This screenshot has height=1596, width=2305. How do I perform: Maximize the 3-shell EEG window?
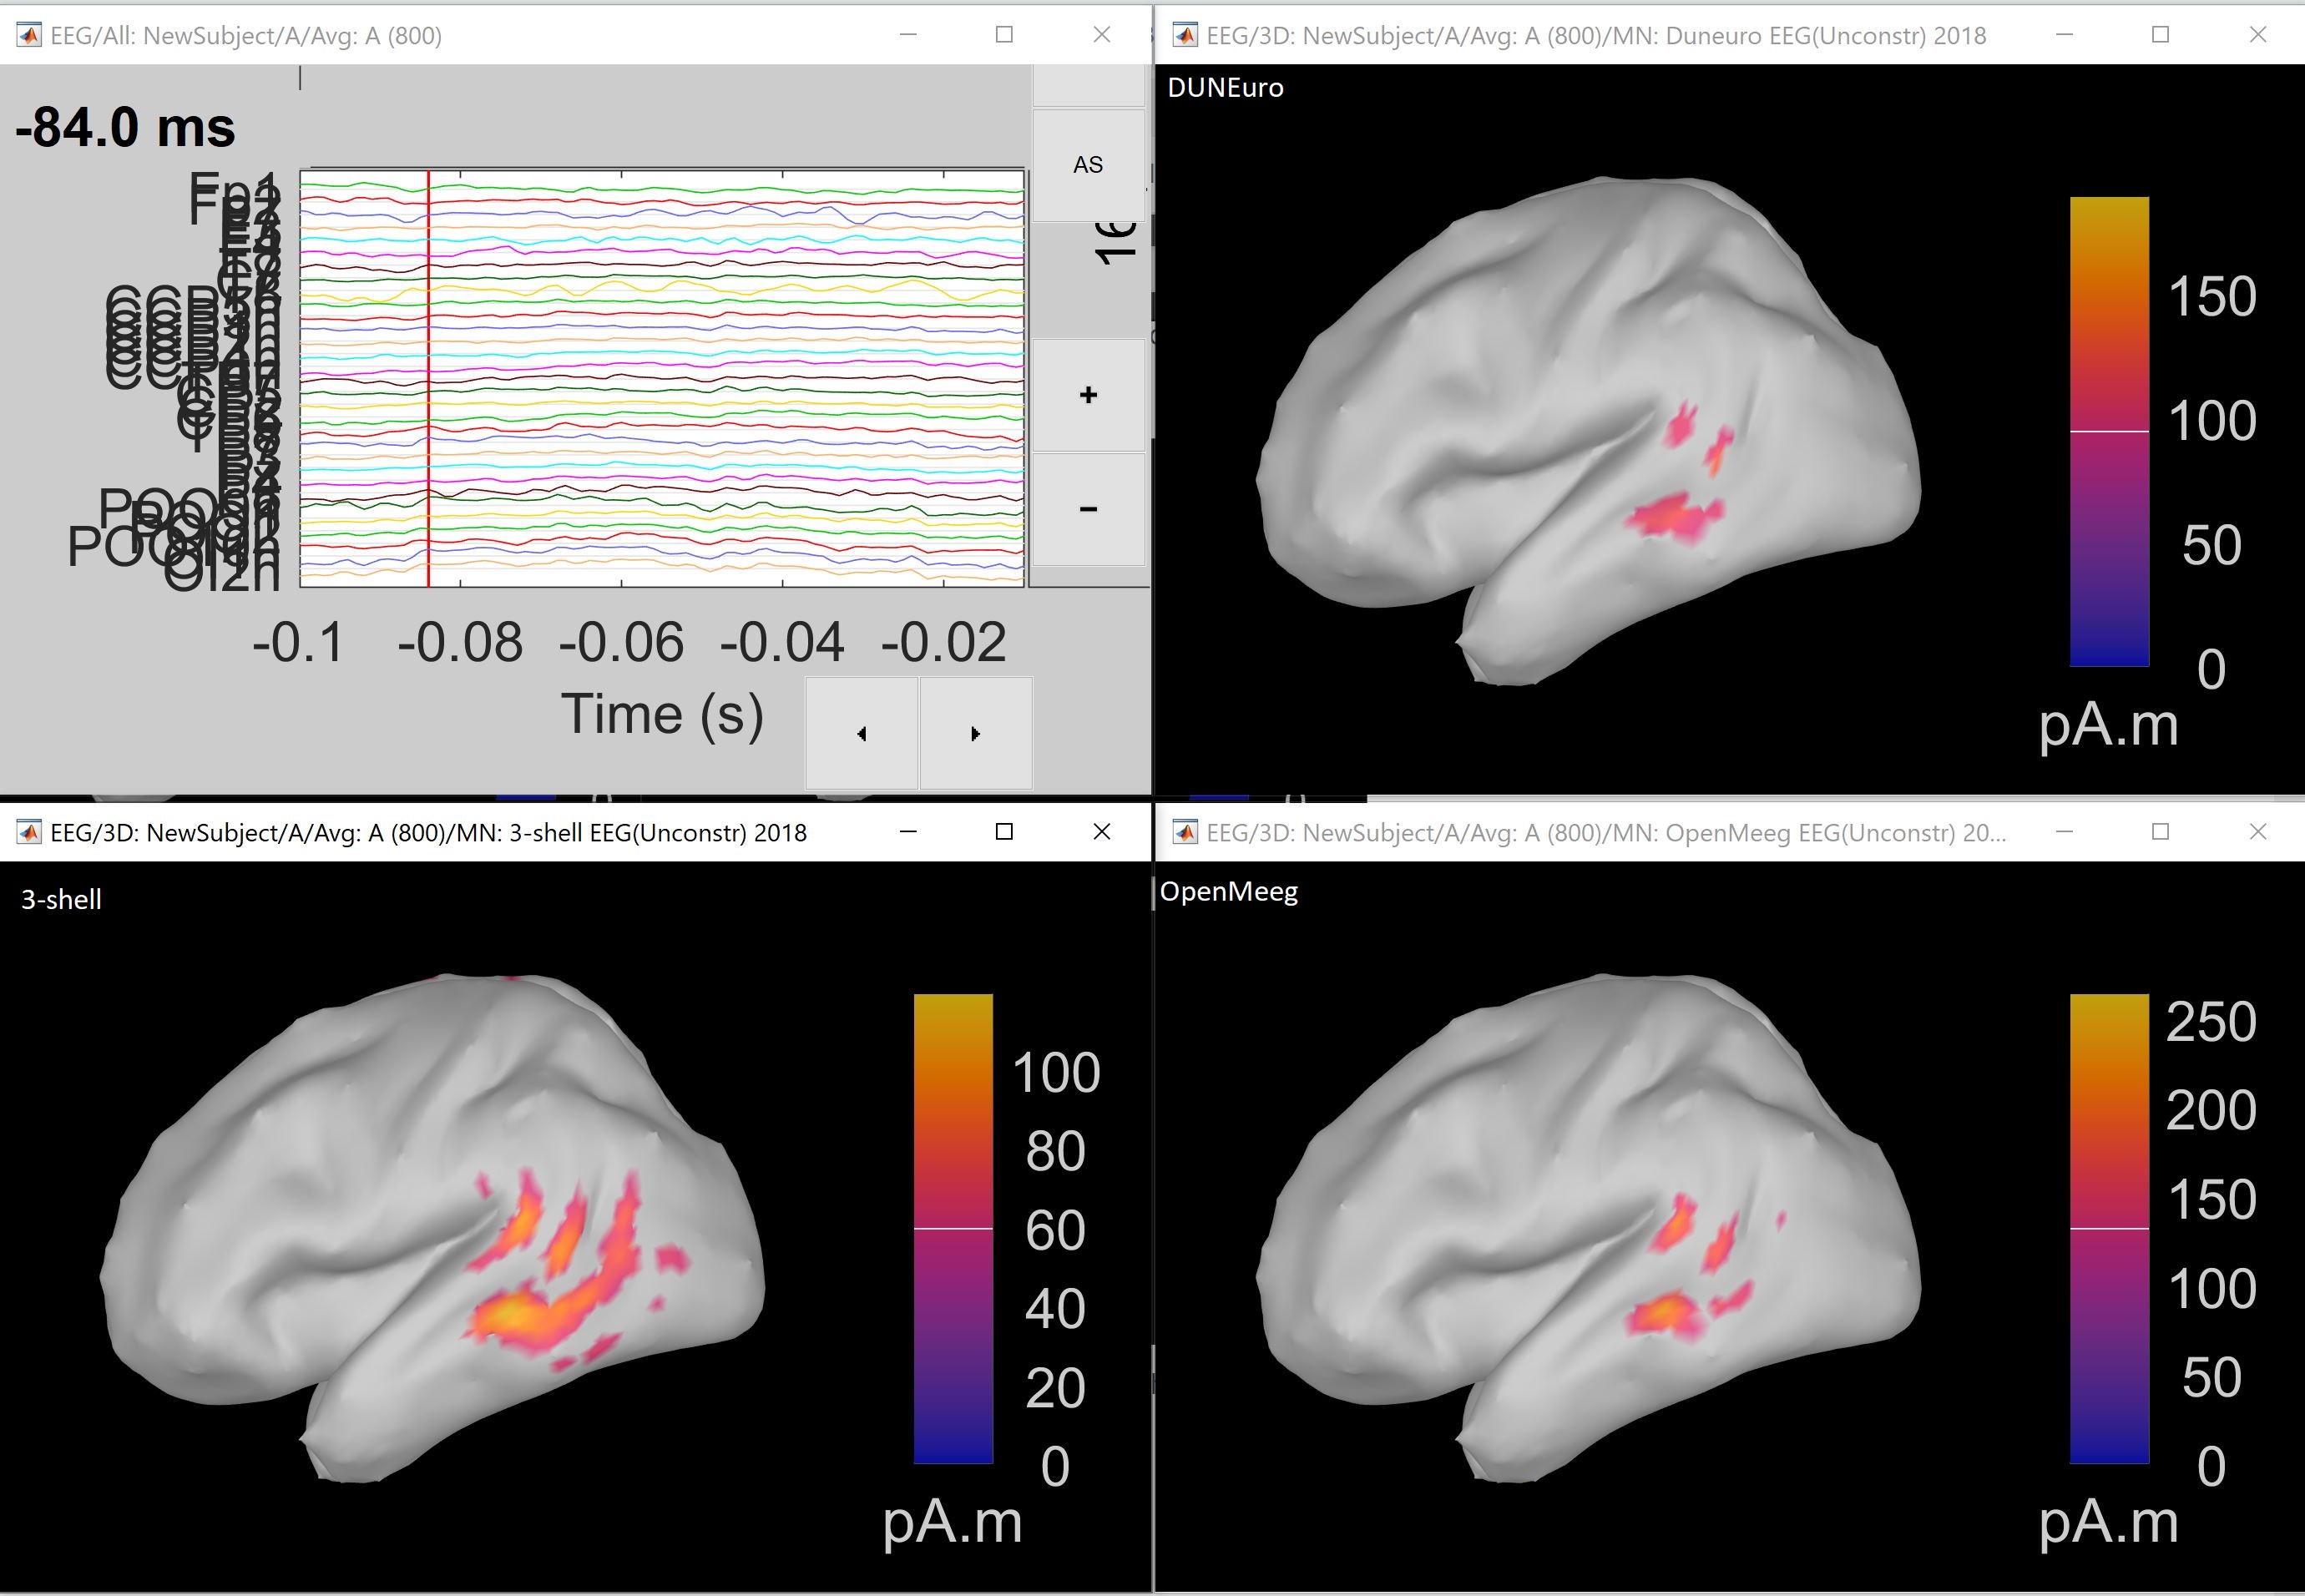[1004, 832]
